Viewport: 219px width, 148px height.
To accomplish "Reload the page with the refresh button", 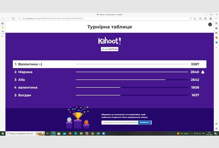I will click(x=13, y=18).
